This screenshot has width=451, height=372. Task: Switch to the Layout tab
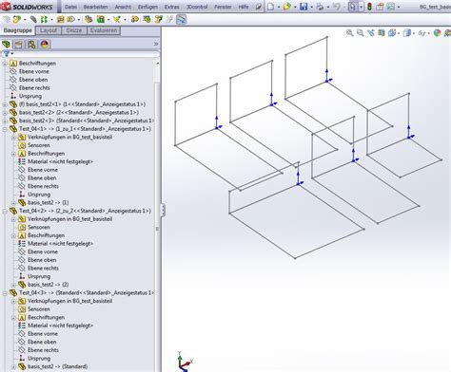49,30
